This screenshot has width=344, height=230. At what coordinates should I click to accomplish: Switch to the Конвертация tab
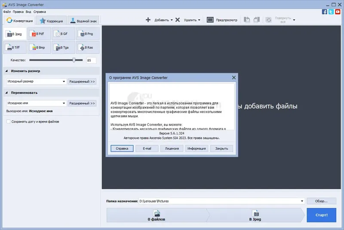[19, 21]
